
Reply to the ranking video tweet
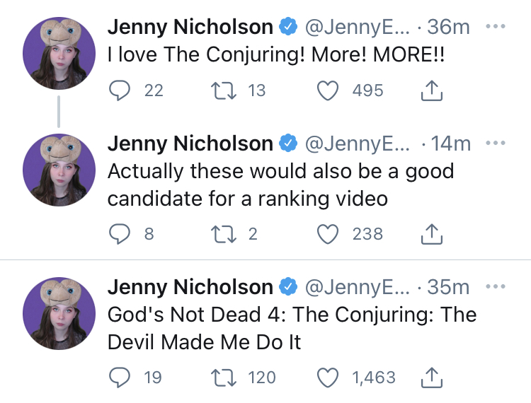coord(120,234)
